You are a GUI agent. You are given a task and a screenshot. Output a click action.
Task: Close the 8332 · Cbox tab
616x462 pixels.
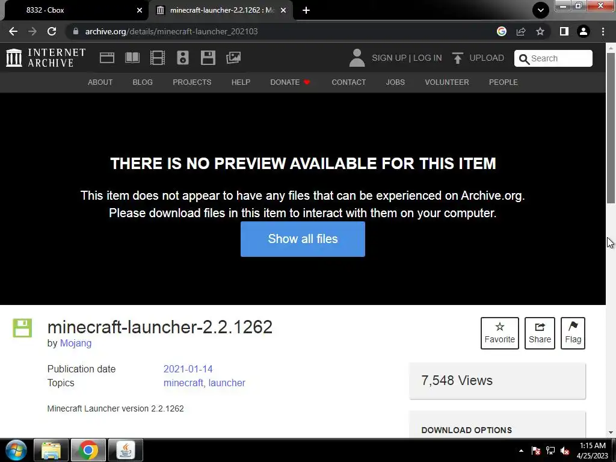tap(140, 10)
